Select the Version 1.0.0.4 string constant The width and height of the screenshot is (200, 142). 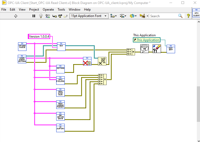click(39, 36)
